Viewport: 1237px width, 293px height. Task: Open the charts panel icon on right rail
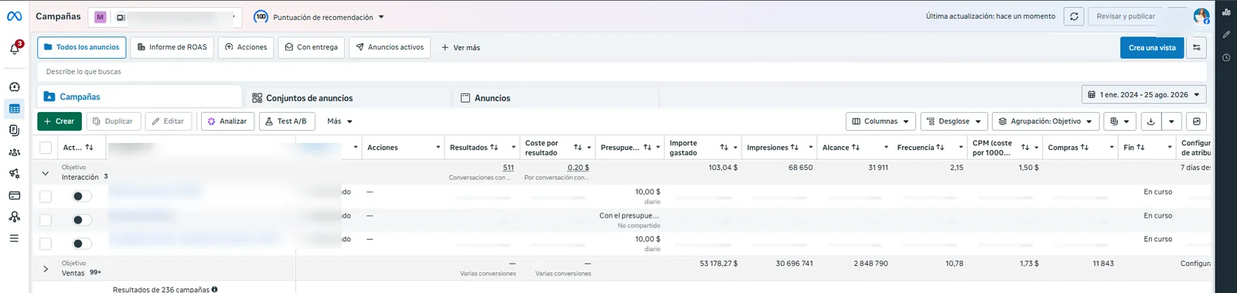(1226, 12)
